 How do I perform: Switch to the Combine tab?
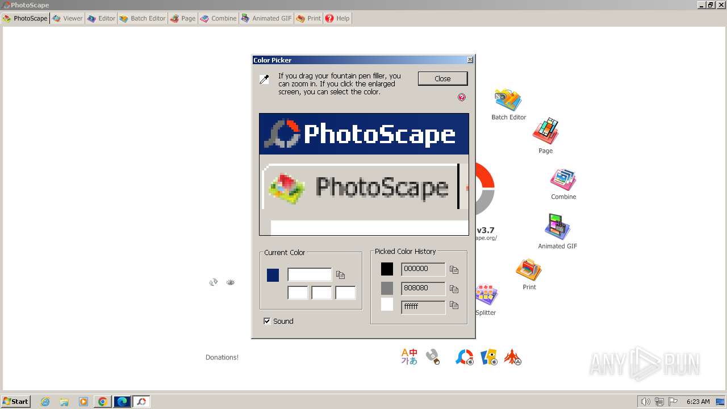218,18
